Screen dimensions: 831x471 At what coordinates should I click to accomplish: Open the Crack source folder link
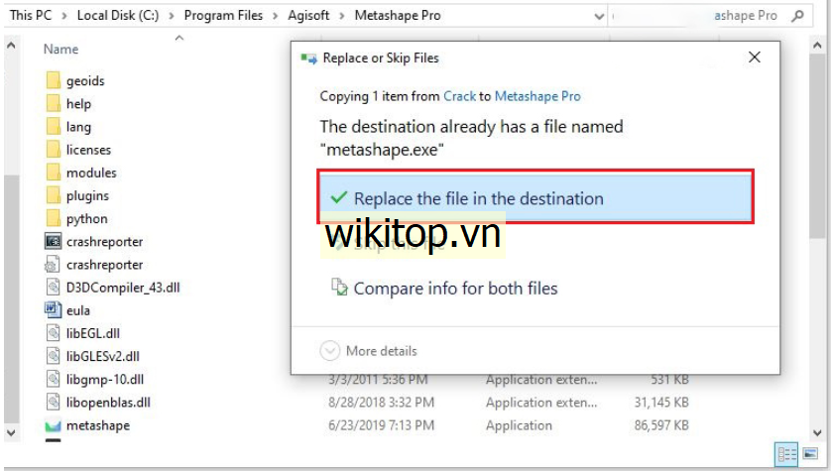coord(459,96)
